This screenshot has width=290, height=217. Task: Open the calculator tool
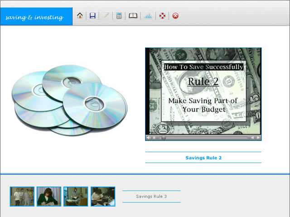click(119, 16)
